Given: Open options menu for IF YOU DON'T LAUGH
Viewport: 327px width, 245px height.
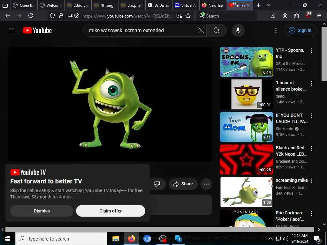Looking at the screenshot, I should click(x=312, y=115).
